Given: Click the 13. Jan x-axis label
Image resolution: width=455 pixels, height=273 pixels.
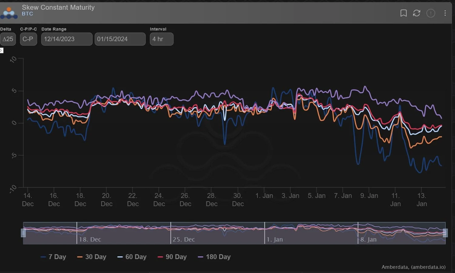Looking at the screenshot, I should coord(422,200).
